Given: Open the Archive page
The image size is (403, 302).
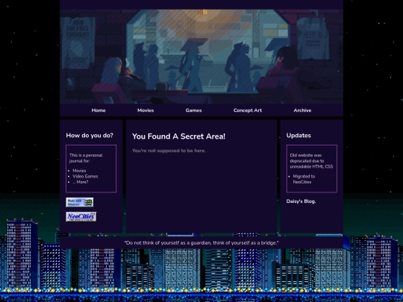Looking at the screenshot, I should coord(302,110).
